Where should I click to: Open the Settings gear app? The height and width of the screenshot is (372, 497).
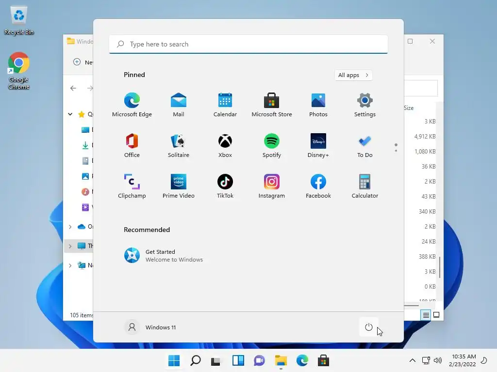pos(365,105)
